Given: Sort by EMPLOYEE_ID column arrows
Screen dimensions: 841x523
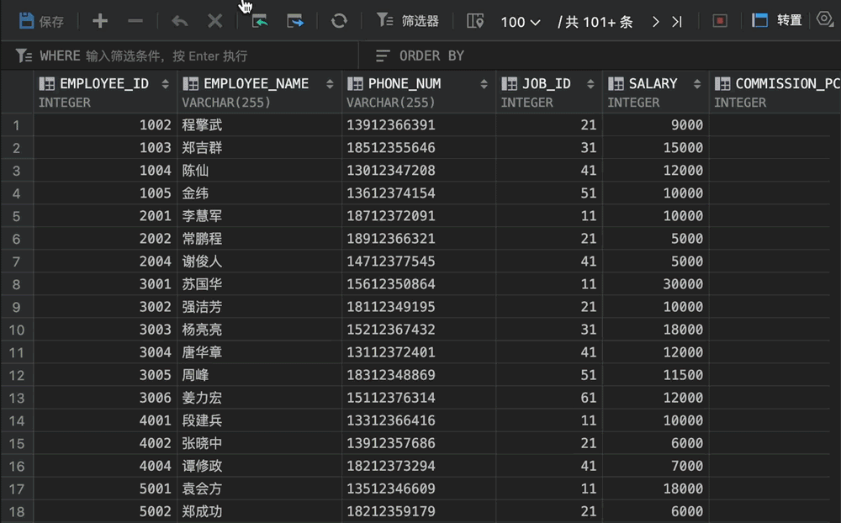Looking at the screenshot, I should tap(165, 84).
